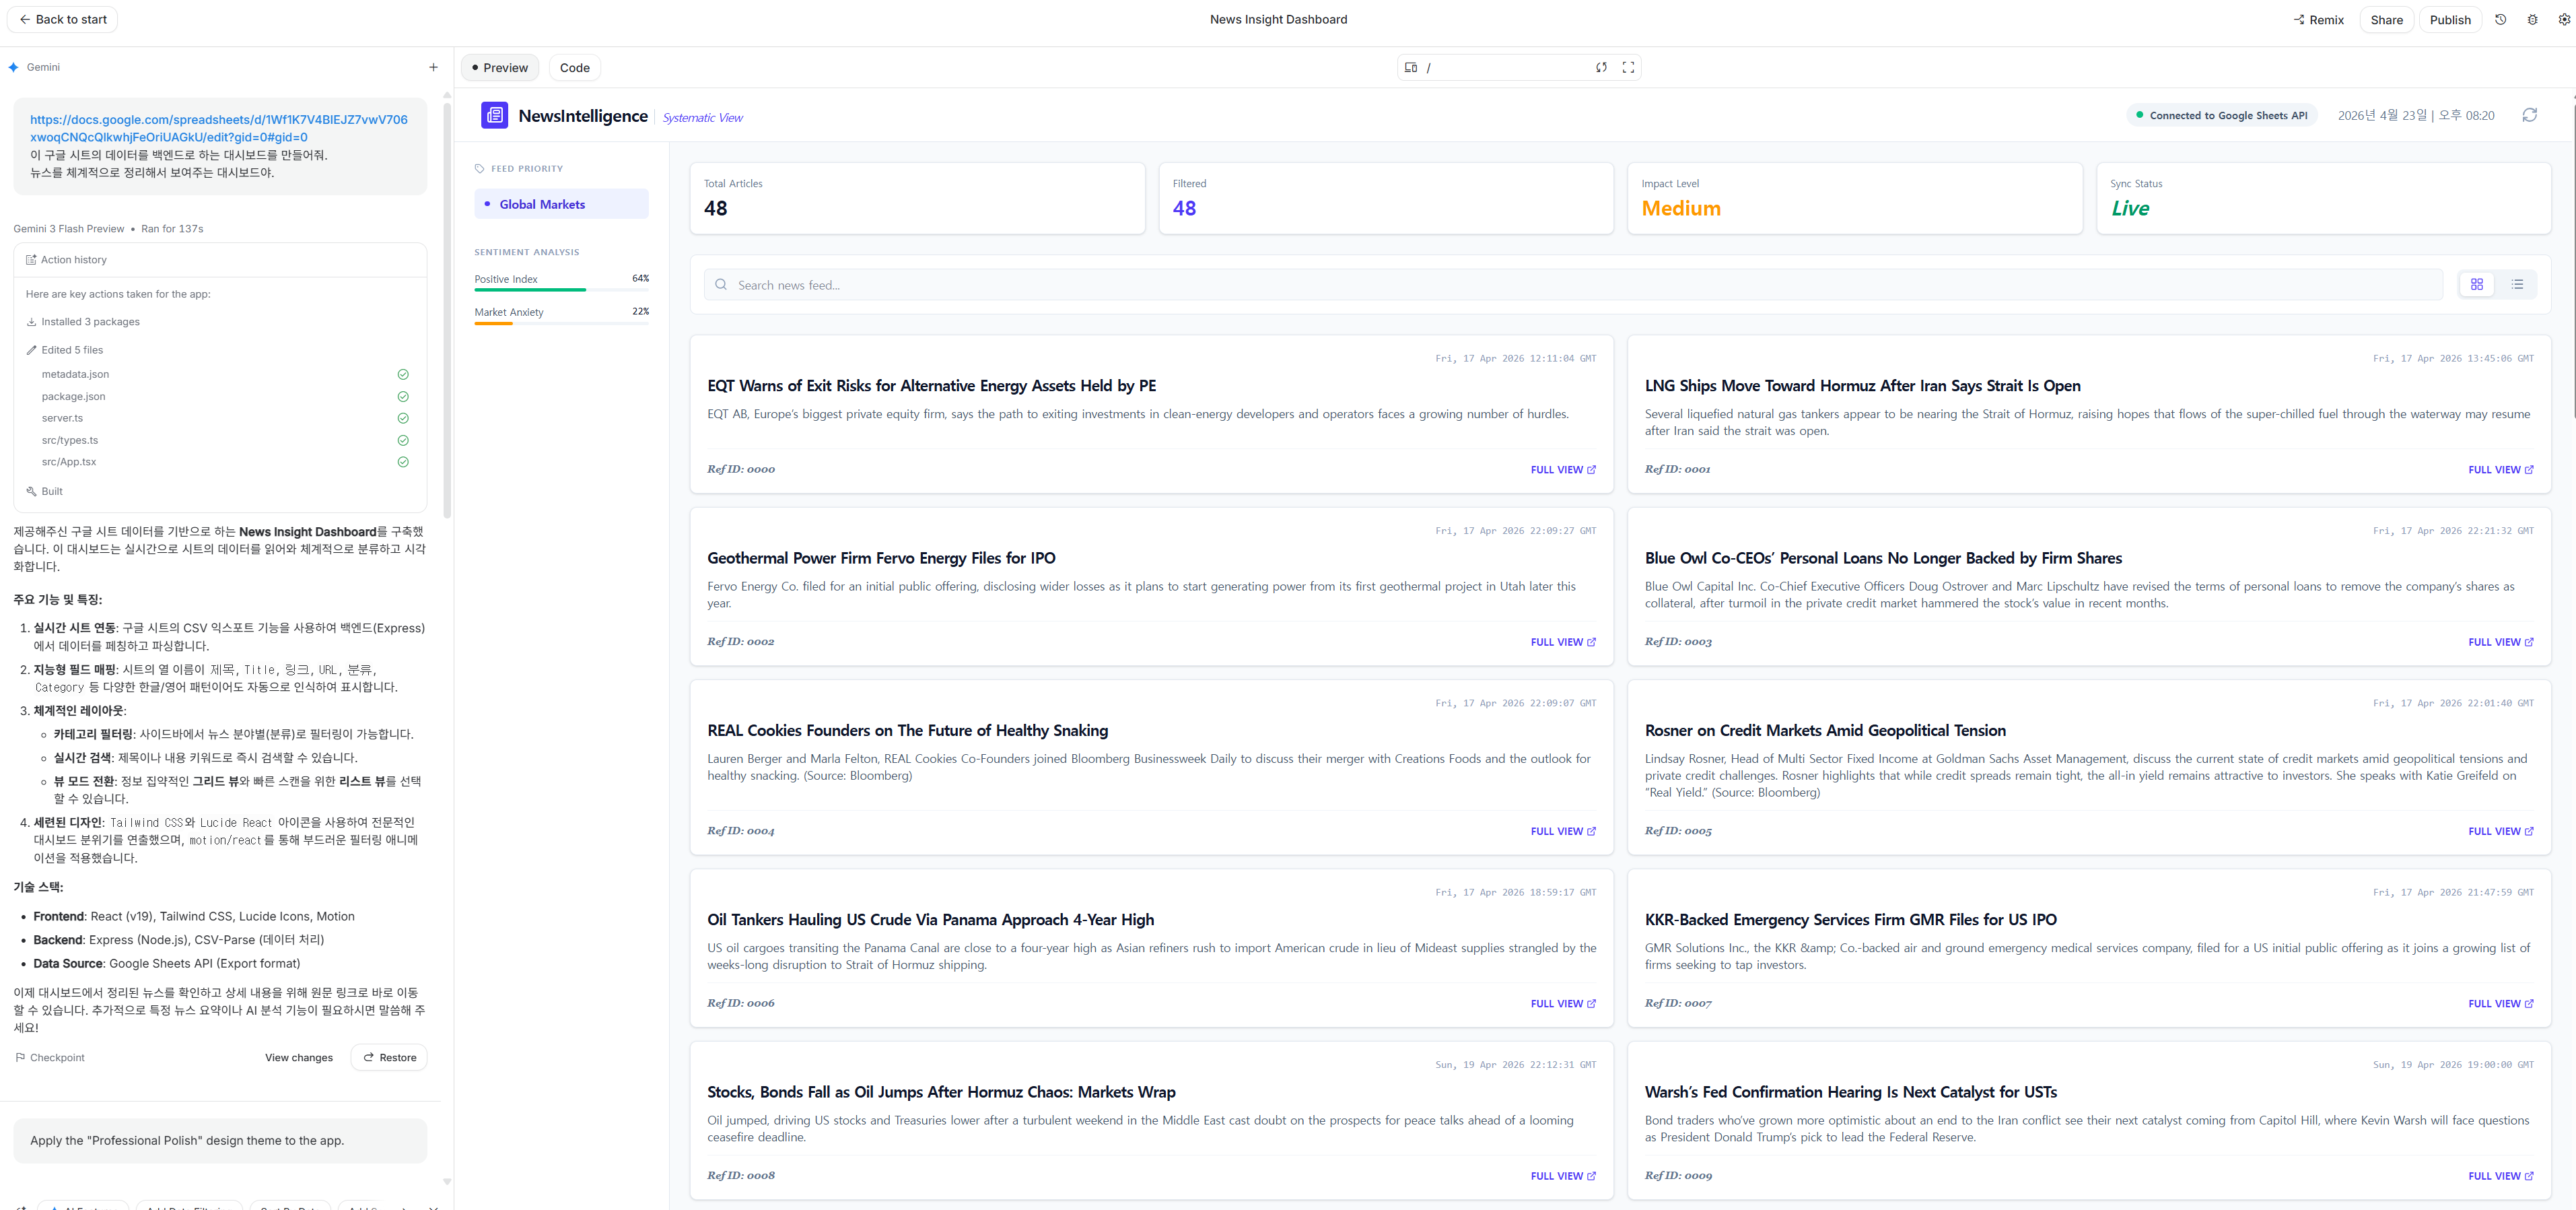The image size is (2576, 1210).
Task: Click the Publish button
Action: [2450, 20]
